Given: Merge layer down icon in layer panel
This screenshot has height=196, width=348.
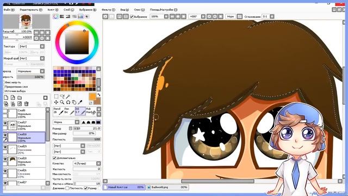Looking at the screenshot, I should point(13,104).
